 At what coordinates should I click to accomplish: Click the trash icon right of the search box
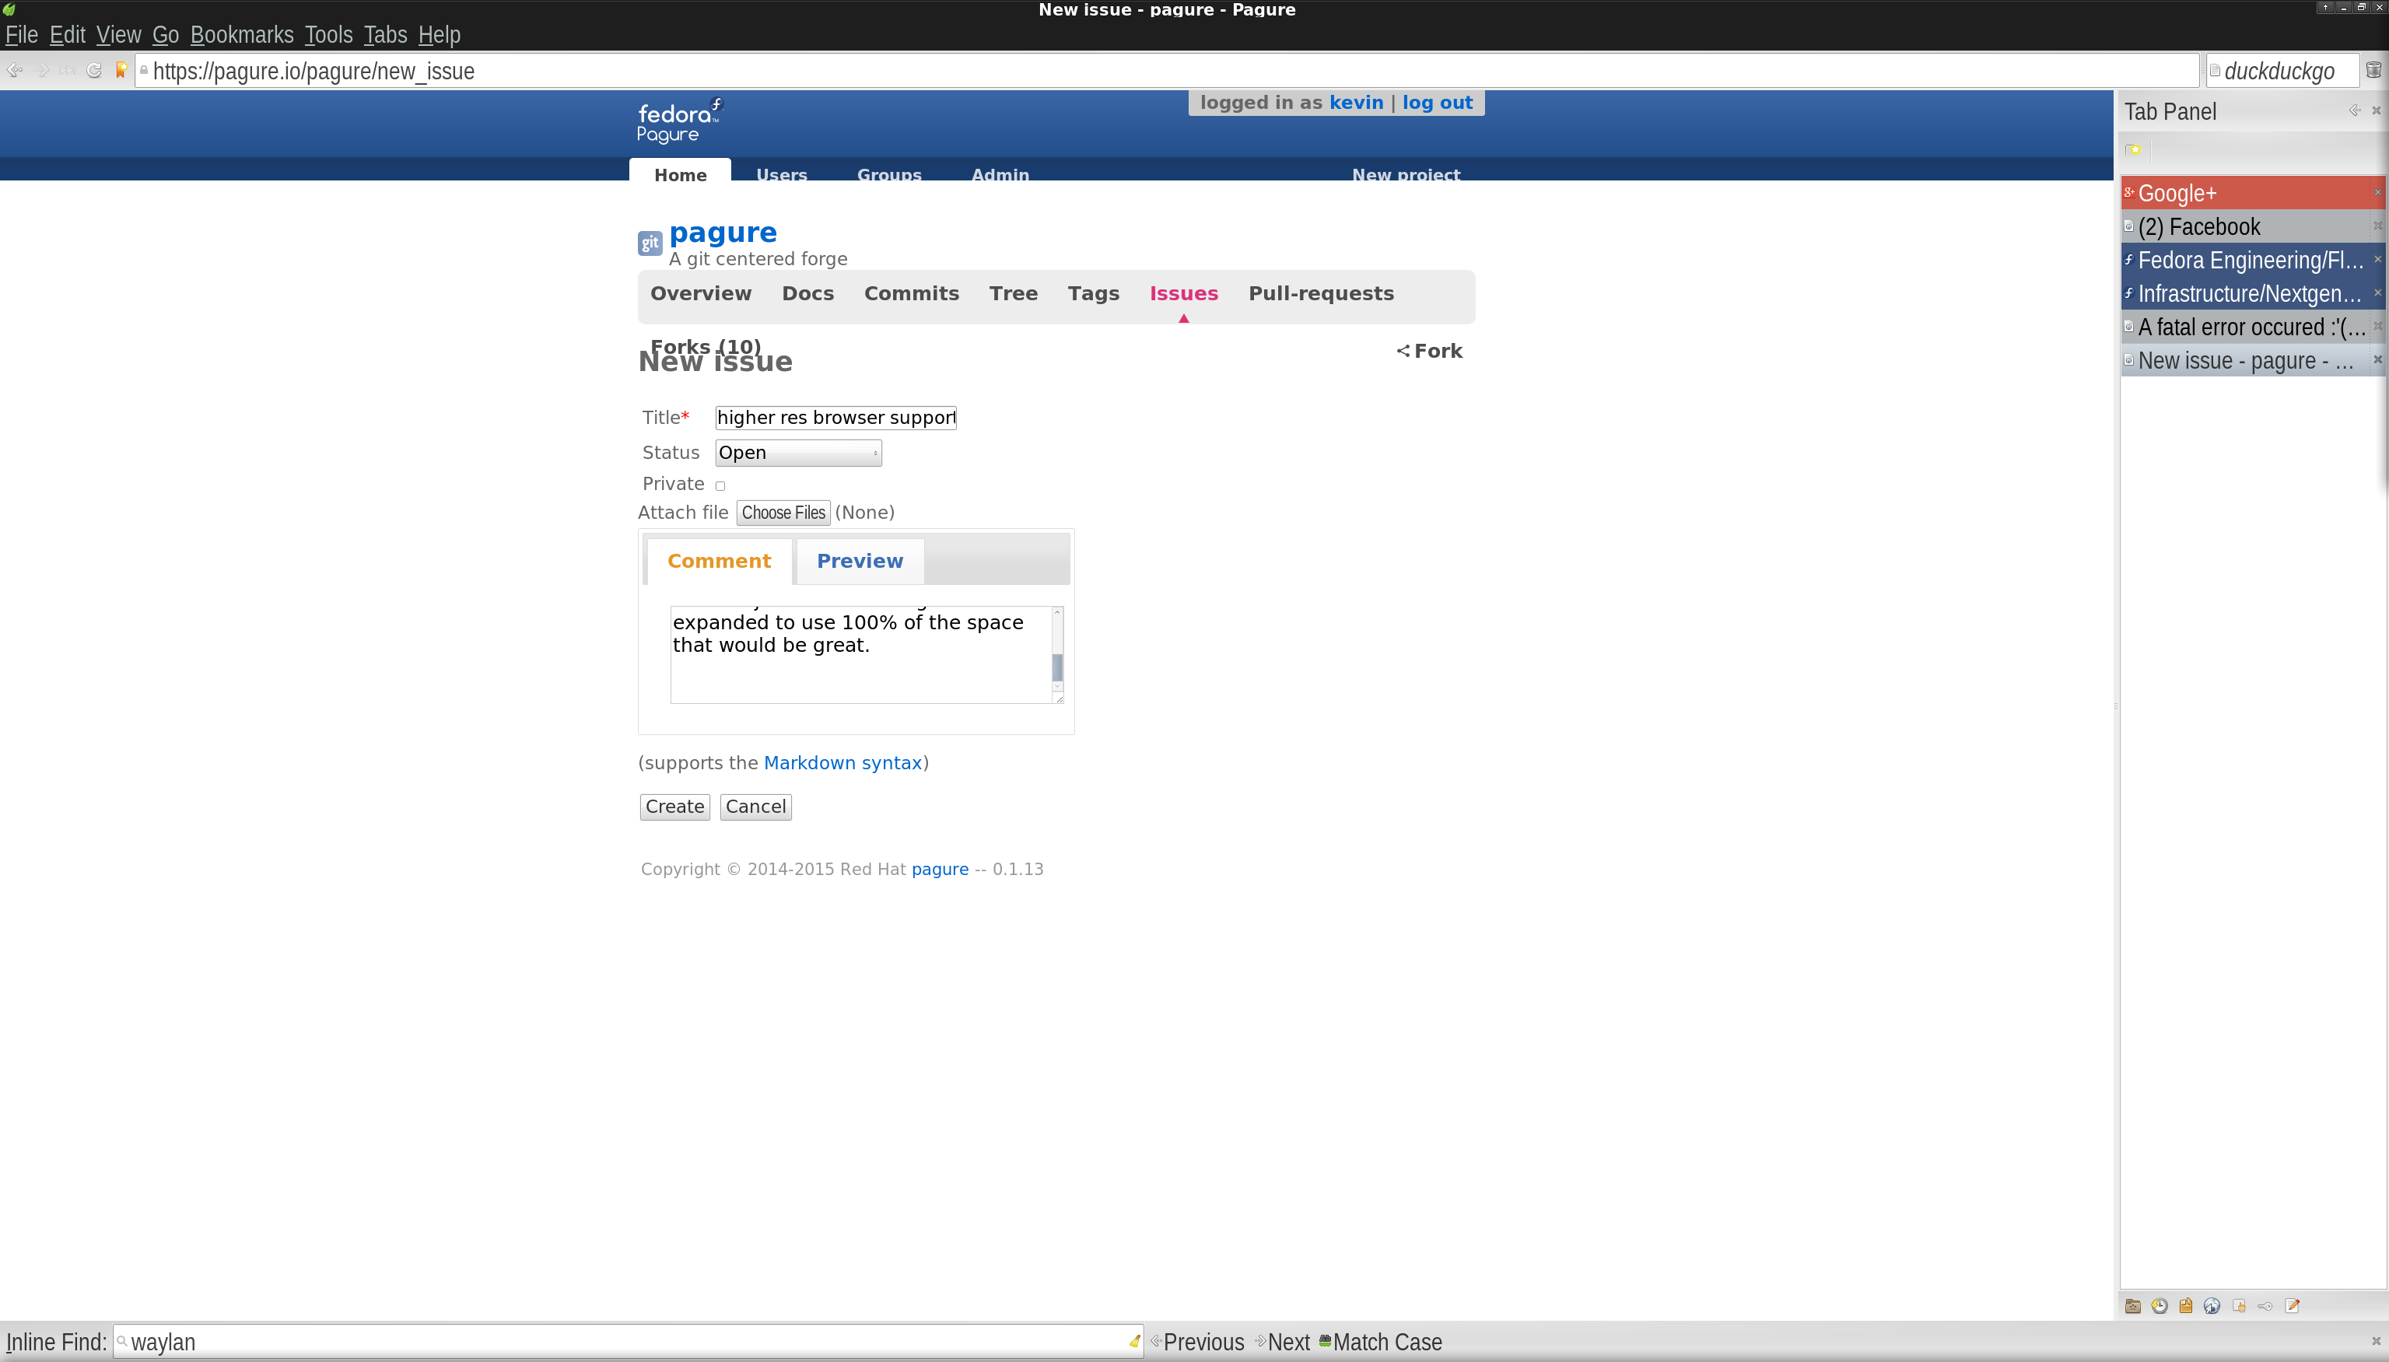click(x=2373, y=70)
